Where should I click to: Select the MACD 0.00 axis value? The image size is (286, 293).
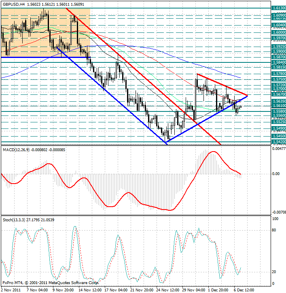[276, 174]
